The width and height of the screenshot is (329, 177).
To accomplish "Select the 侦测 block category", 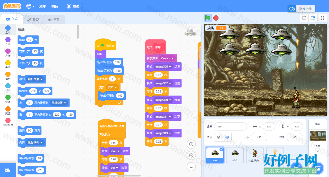I will 8,87.
